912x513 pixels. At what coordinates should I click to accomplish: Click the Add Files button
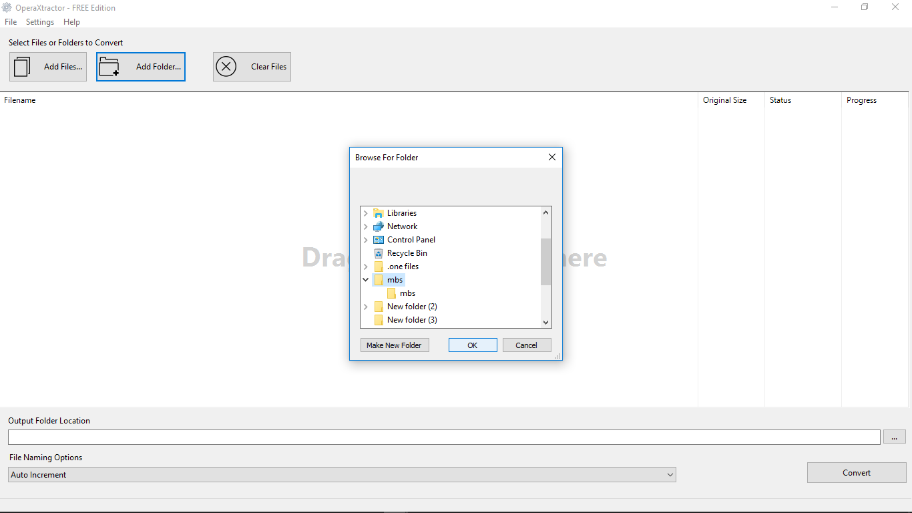click(48, 67)
